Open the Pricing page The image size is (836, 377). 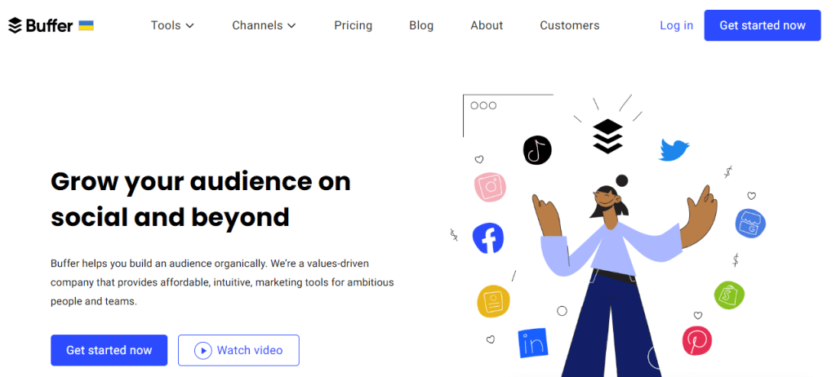point(353,25)
